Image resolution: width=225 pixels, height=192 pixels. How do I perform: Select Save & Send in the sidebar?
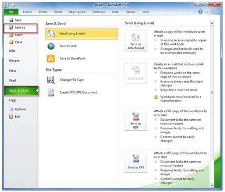(21, 90)
